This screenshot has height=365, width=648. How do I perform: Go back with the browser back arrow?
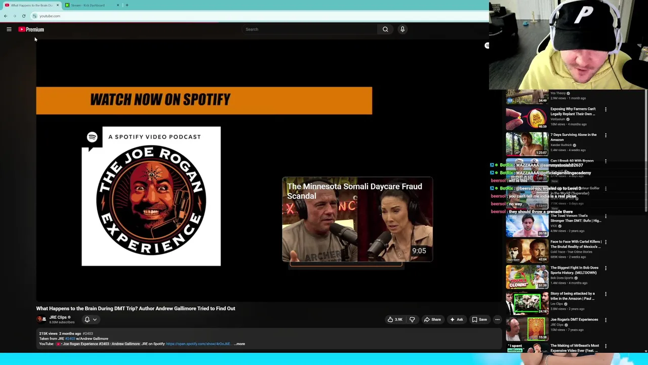pos(6,16)
